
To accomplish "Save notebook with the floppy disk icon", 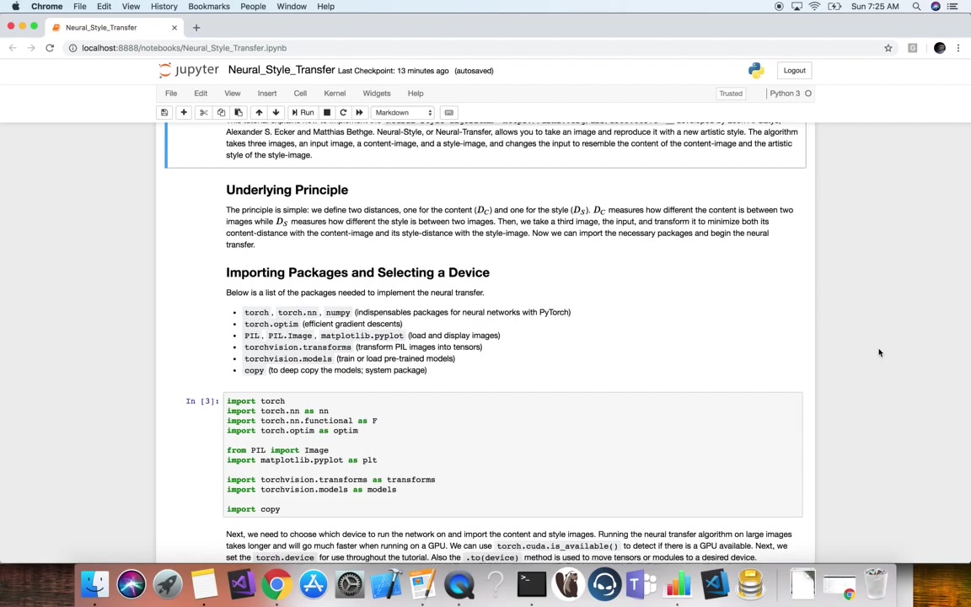I will click(164, 113).
